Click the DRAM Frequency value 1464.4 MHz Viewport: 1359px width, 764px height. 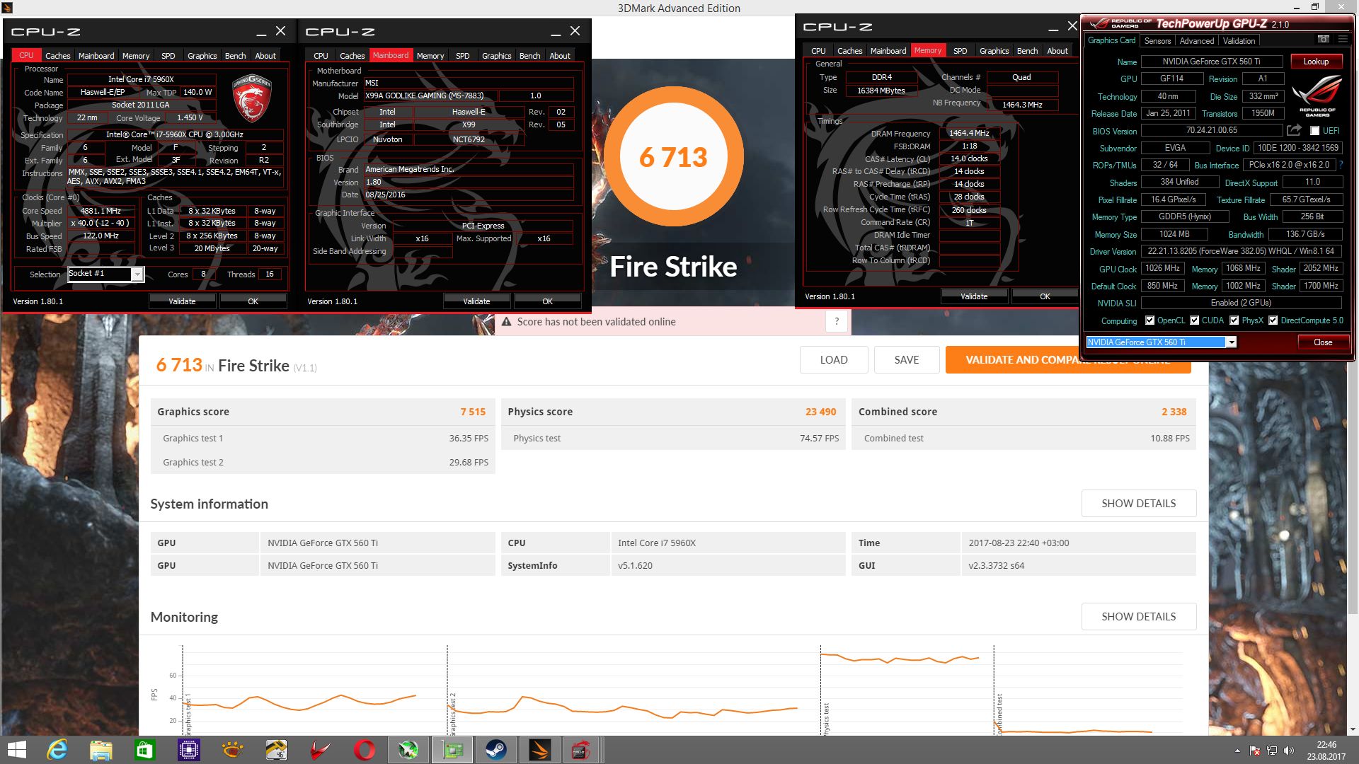point(969,133)
